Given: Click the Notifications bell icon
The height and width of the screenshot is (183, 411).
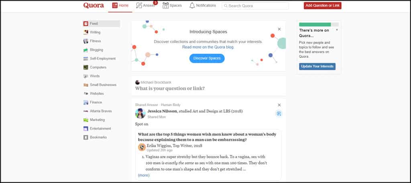Looking at the screenshot, I should coord(192,6).
